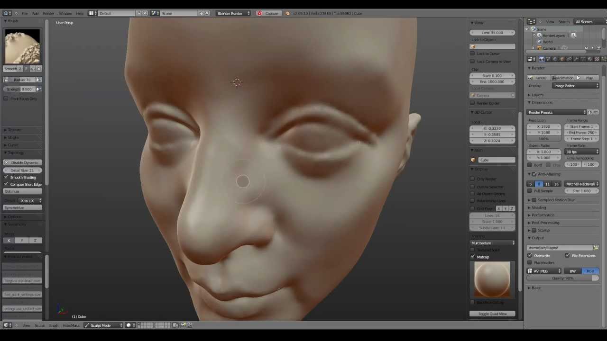607x341 pixels.
Task: Toggle Collapse Short Edges checkbox
Action: (x=6, y=184)
